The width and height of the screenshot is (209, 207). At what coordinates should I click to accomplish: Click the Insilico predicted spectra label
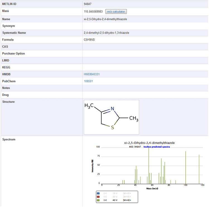[157, 146]
